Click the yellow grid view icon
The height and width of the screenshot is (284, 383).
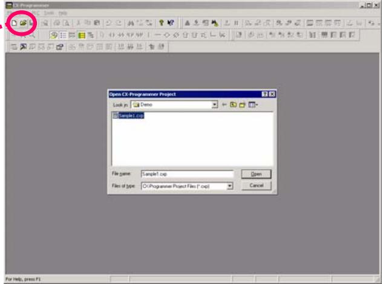click(x=82, y=36)
